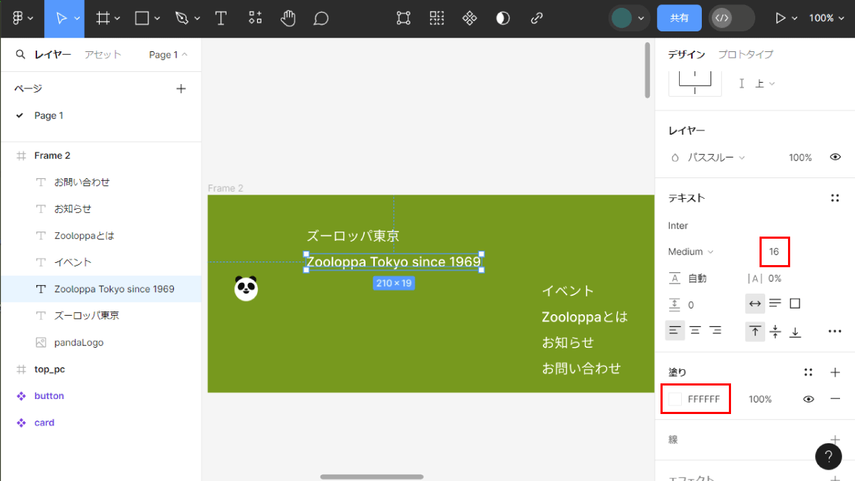The image size is (855, 481).
Task: Open the Resources tool
Action: point(255,19)
